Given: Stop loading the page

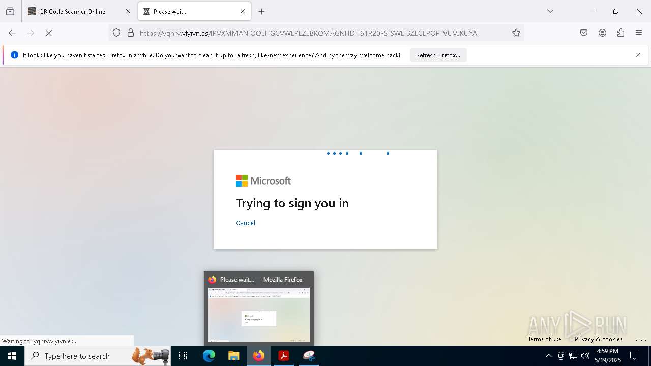Looking at the screenshot, I should [x=49, y=33].
